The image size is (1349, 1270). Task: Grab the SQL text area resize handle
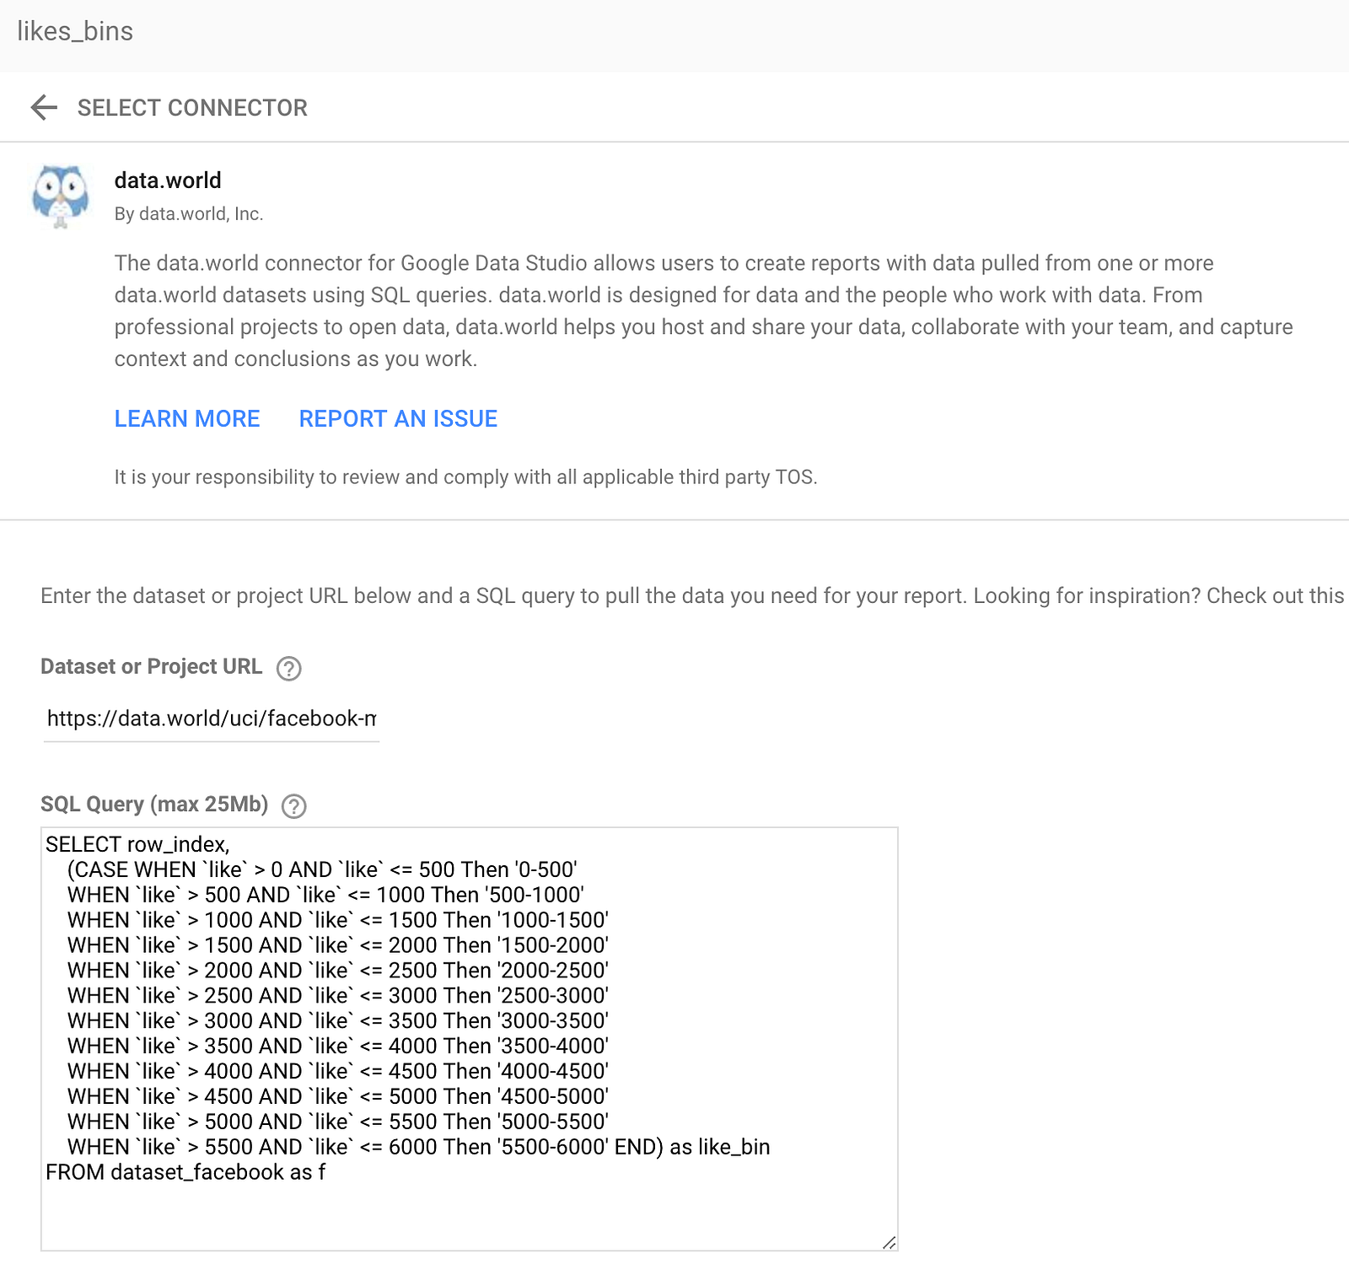[889, 1242]
